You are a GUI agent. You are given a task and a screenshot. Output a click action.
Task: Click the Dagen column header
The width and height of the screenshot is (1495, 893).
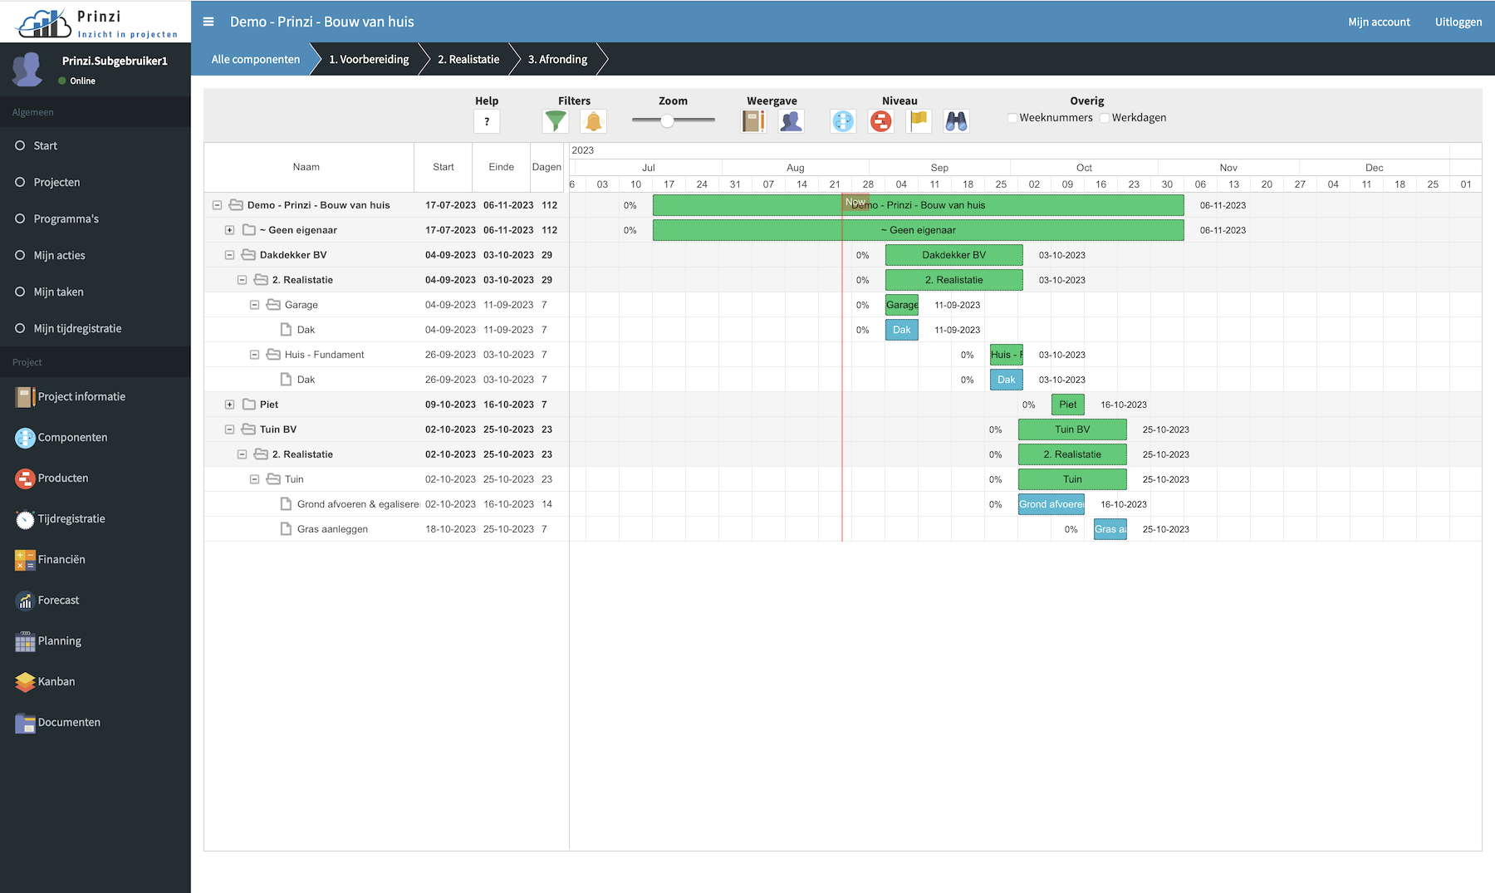click(x=547, y=167)
